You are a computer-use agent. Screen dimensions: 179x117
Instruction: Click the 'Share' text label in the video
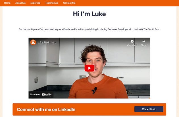(143, 45)
